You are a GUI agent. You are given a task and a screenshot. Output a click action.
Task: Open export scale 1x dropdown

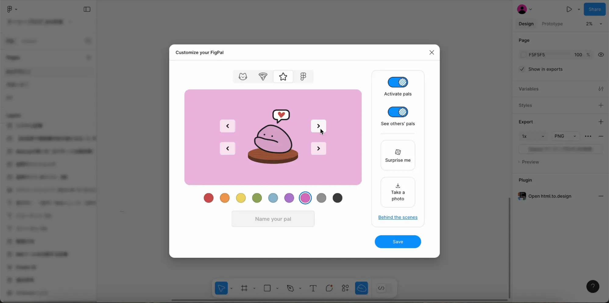(x=533, y=136)
